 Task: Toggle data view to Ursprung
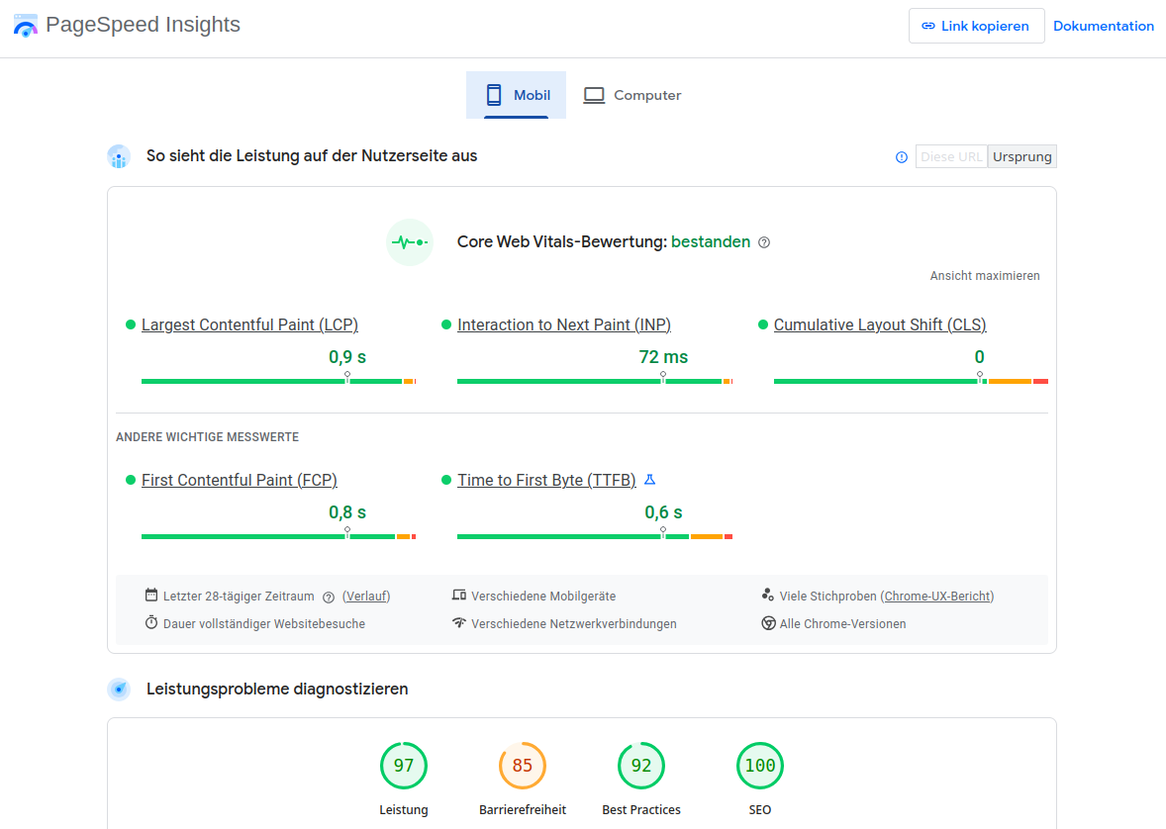click(1022, 156)
